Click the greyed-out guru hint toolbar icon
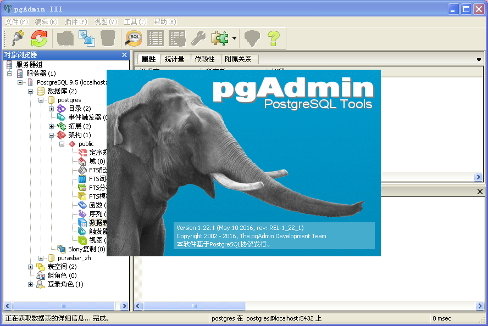Viewport: 488px width, 326px height. (x=252, y=38)
